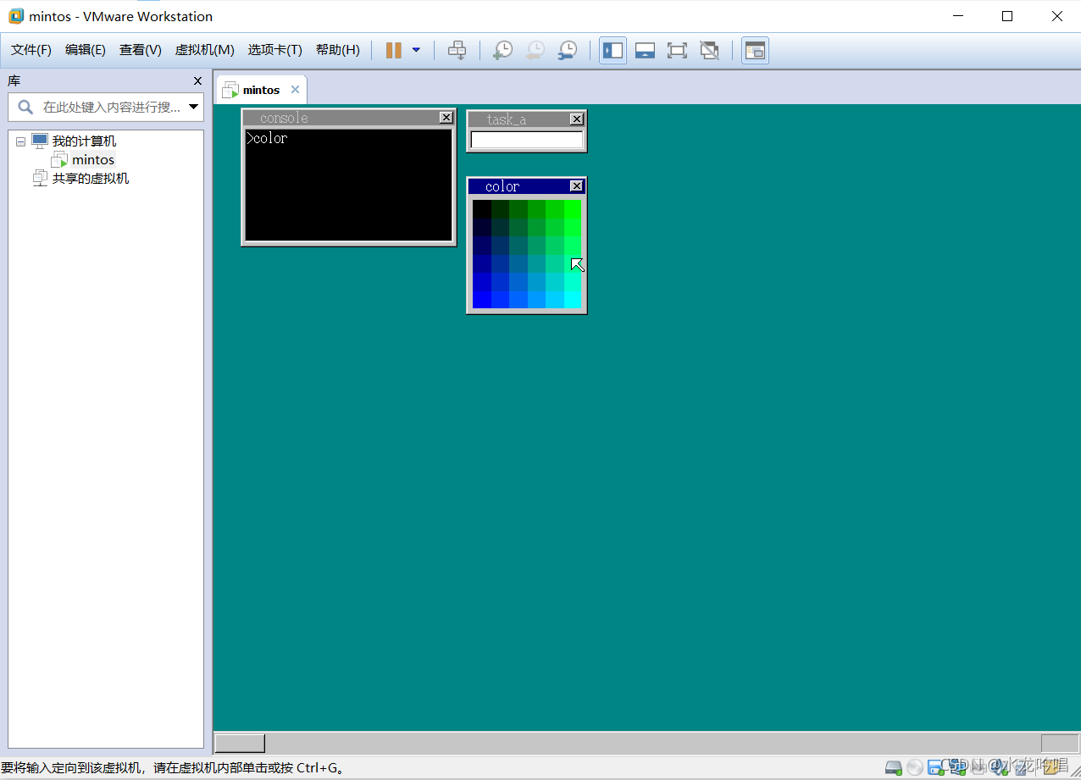
Task: Switch to the mintos tab
Action: (x=261, y=90)
